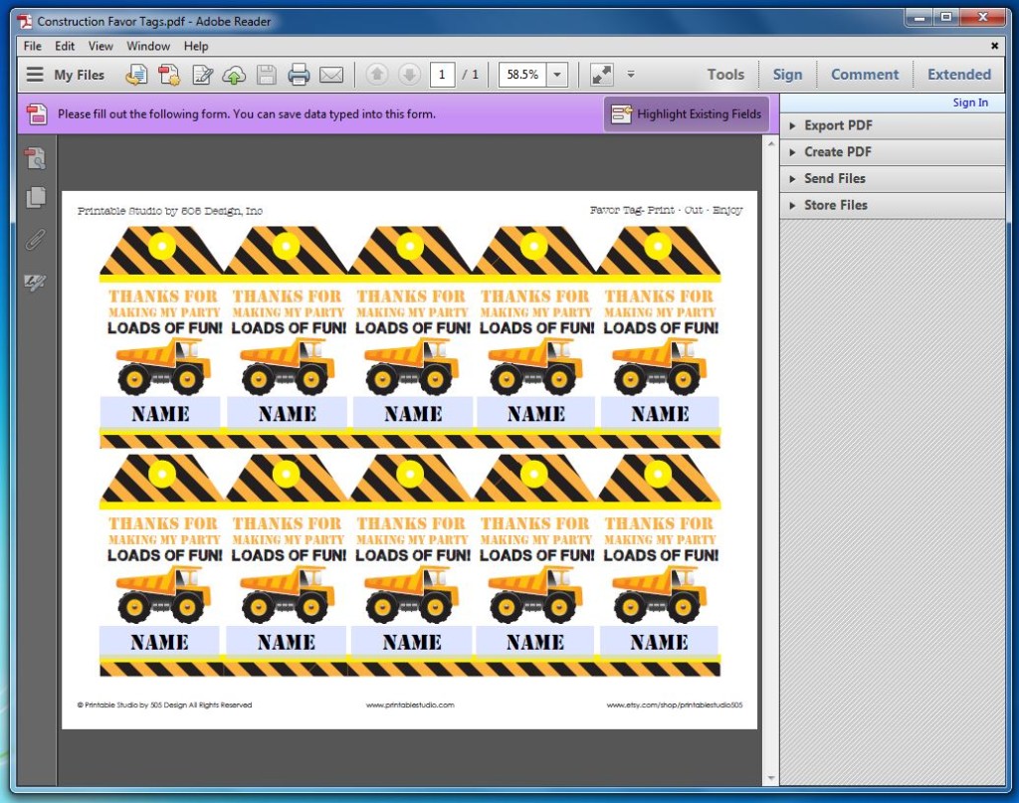Open the Page Thumbnails side panel
1019x803 pixels.
tap(36, 197)
